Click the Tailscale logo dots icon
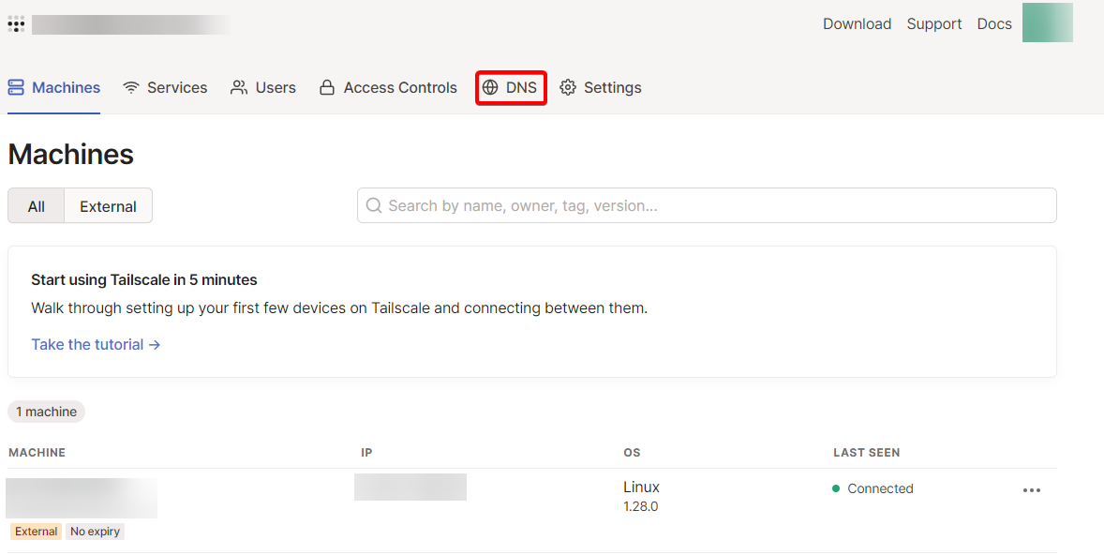Viewport: 1104px width, 555px height. 16,24
